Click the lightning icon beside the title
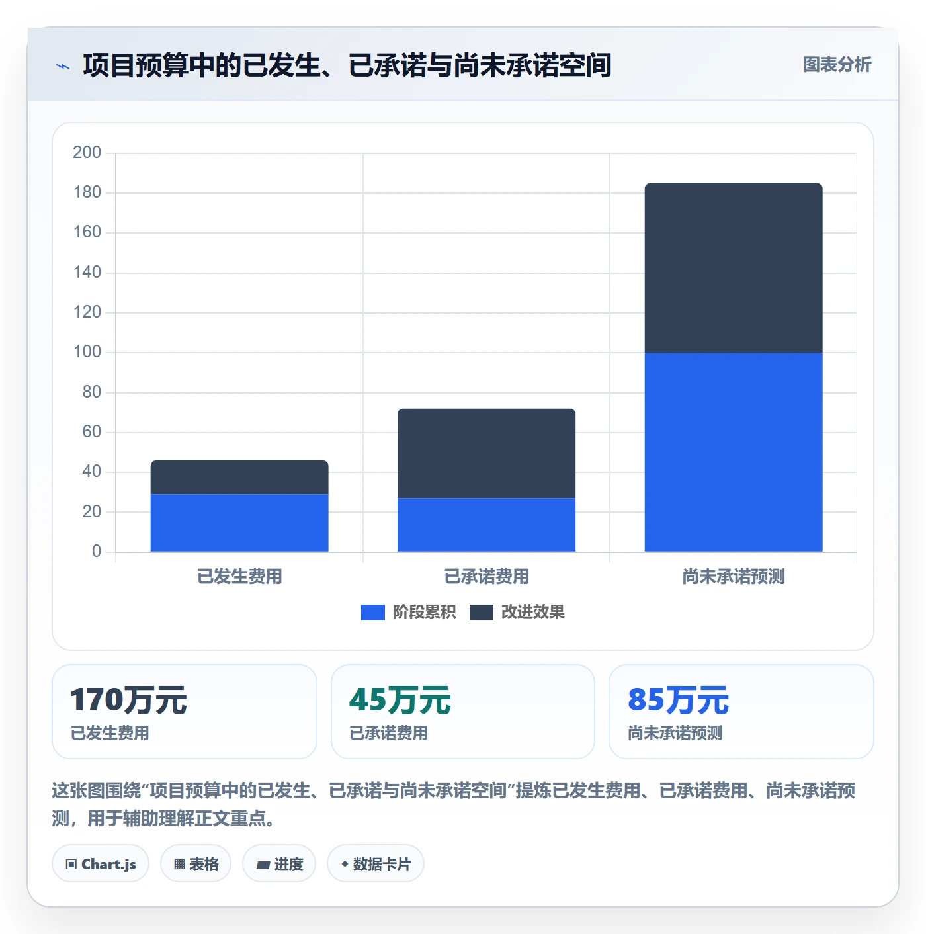Viewport: 926px width, 934px height. [63, 66]
